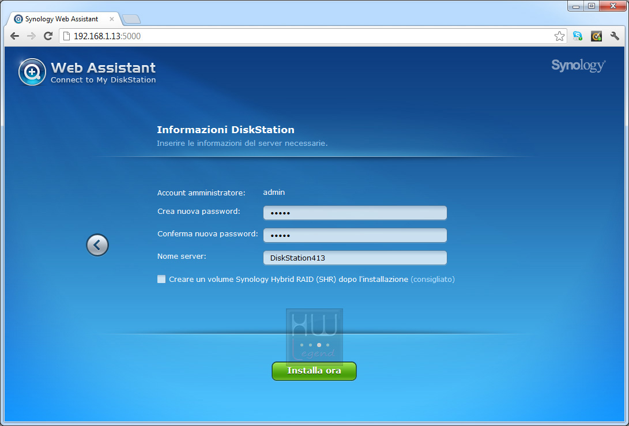The image size is (629, 426).
Task: Click the Conferma nuova password field
Action: tap(355, 235)
